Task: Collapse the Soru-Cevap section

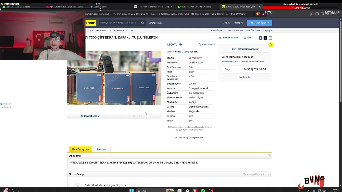Action: (269, 174)
